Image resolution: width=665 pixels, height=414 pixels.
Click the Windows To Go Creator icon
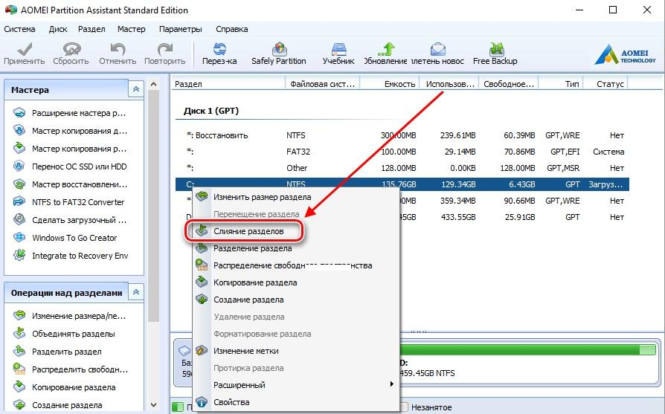(19, 237)
